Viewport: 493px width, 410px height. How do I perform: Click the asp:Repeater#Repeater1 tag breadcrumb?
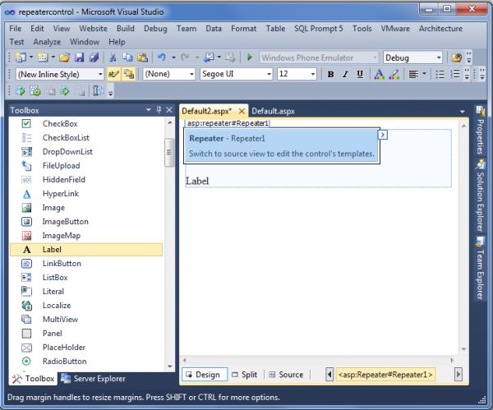[x=385, y=375]
